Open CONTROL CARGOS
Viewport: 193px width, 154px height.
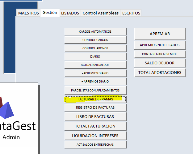(x=95, y=40)
